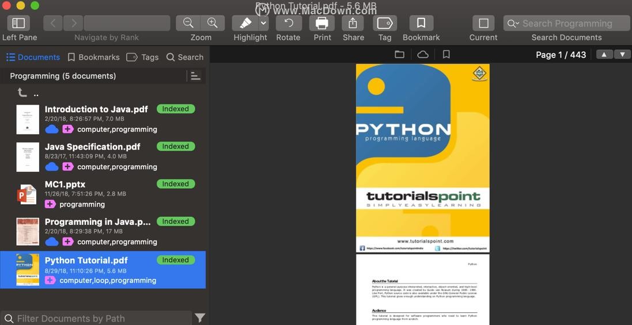632x325 pixels.
Task: Add tag to Java Specification.pdf
Action: pyautogui.click(x=68, y=166)
